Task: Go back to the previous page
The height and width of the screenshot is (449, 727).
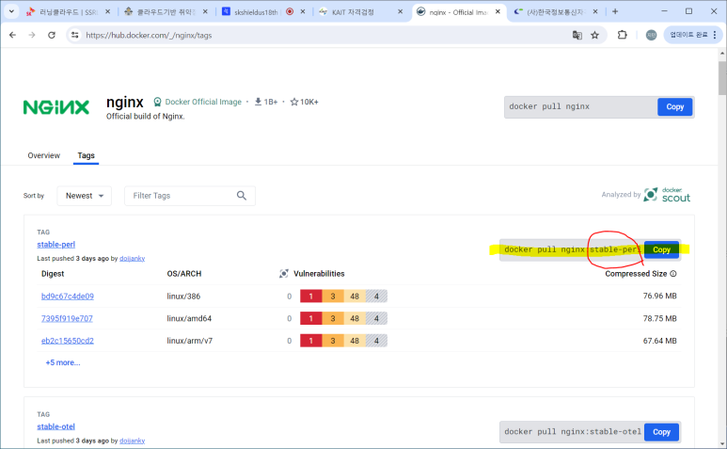Action: 12,35
